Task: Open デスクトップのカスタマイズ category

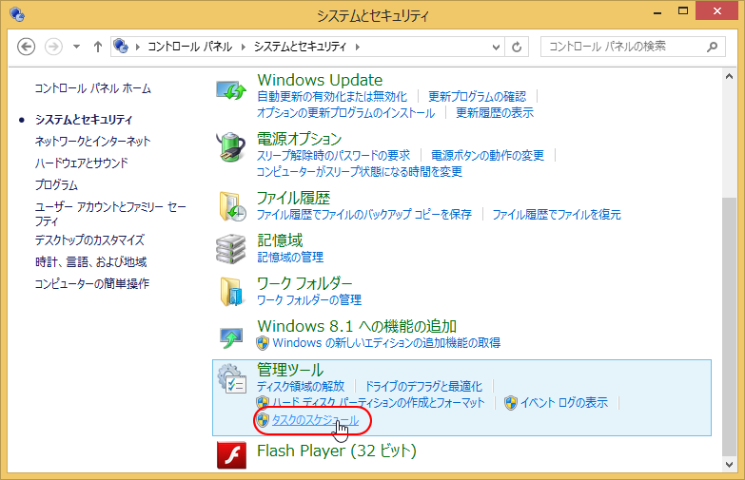Action: pos(89,240)
